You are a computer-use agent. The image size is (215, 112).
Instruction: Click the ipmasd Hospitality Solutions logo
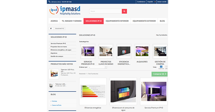(65, 10)
